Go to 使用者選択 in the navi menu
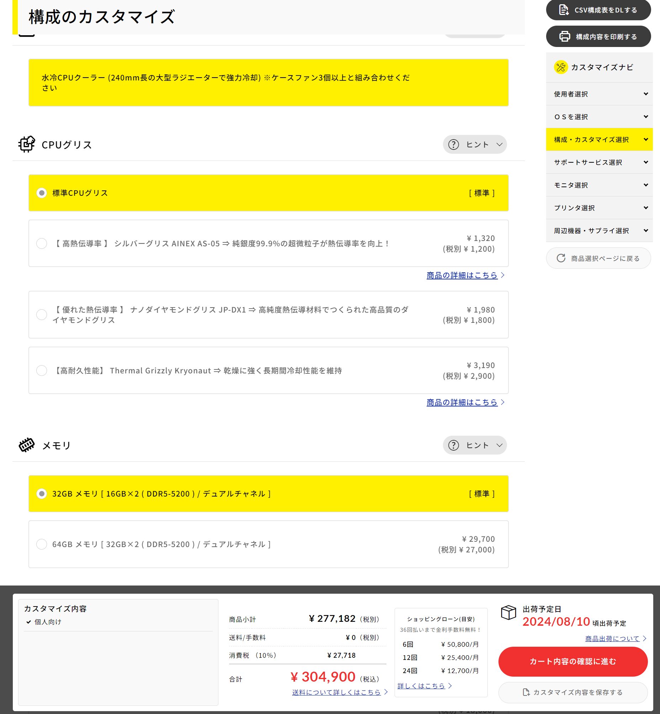The width and height of the screenshot is (660, 714). [x=599, y=94]
